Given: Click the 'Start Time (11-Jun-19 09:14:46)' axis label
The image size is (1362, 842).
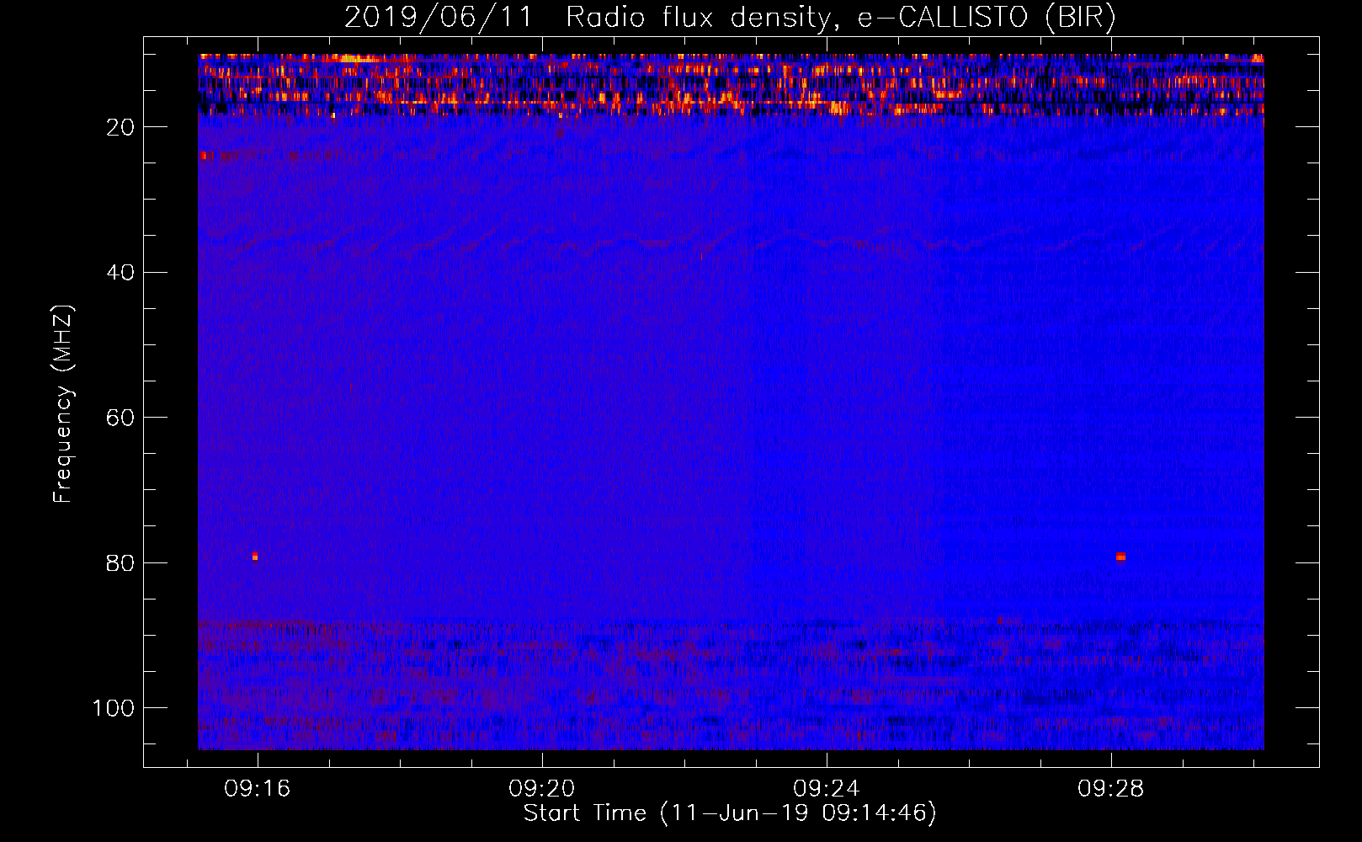Looking at the screenshot, I should pyautogui.click(x=730, y=813).
